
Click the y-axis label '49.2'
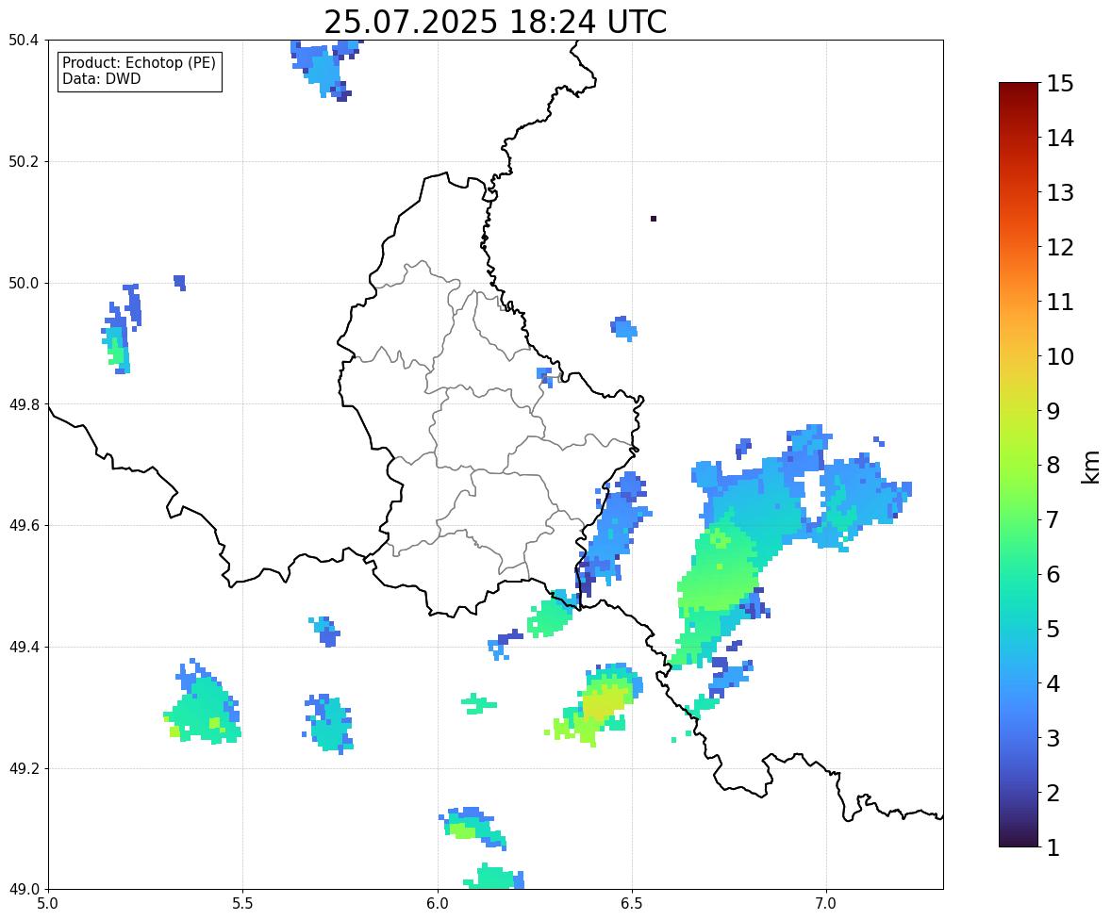click(x=24, y=768)
